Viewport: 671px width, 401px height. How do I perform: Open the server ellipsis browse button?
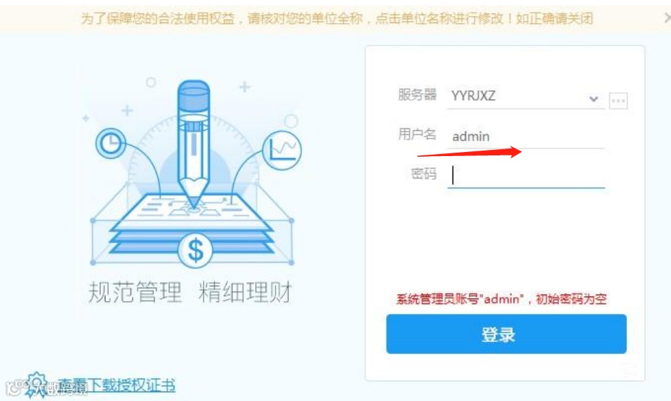tap(618, 100)
